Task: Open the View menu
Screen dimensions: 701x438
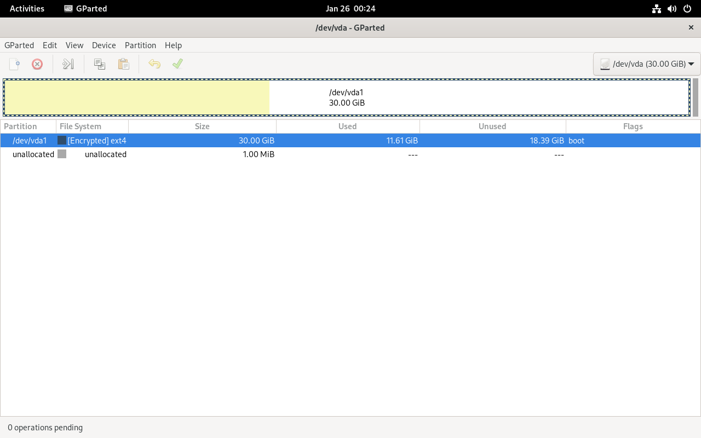Action: pyautogui.click(x=74, y=45)
